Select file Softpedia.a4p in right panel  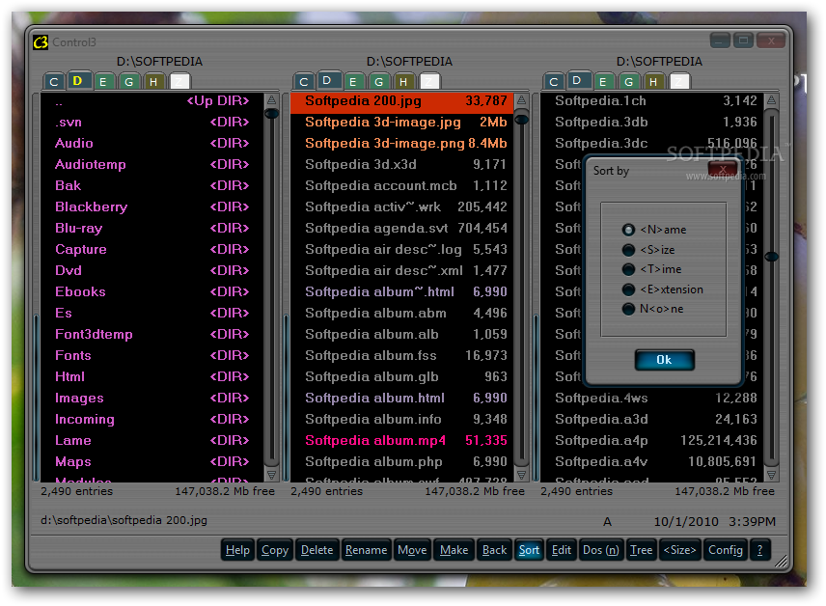651,441
